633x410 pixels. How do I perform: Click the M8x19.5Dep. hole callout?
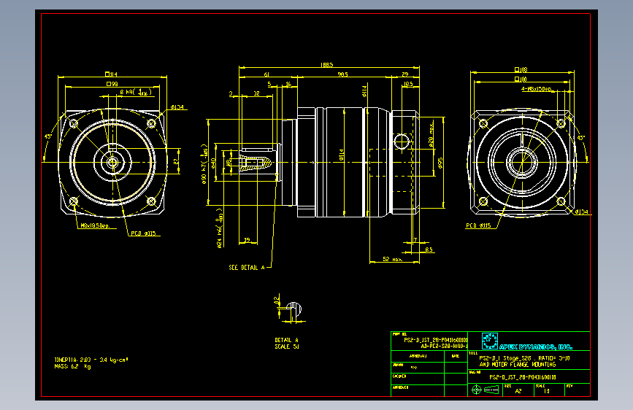coord(95,226)
